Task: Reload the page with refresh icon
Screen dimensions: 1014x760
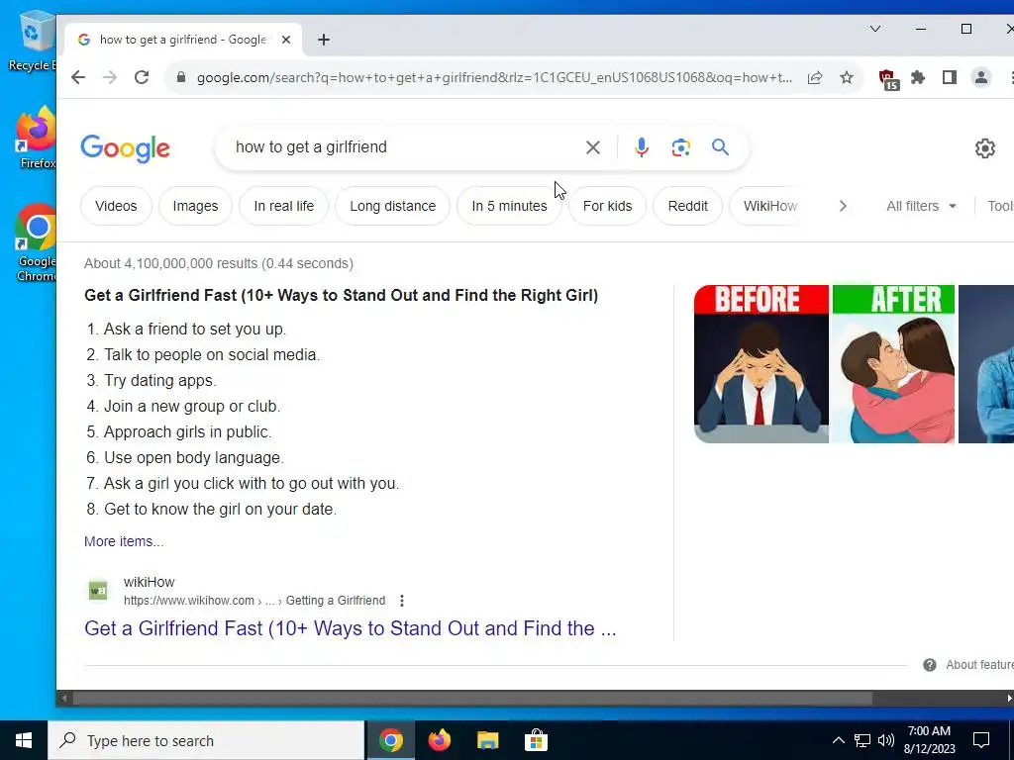Action: click(x=142, y=77)
